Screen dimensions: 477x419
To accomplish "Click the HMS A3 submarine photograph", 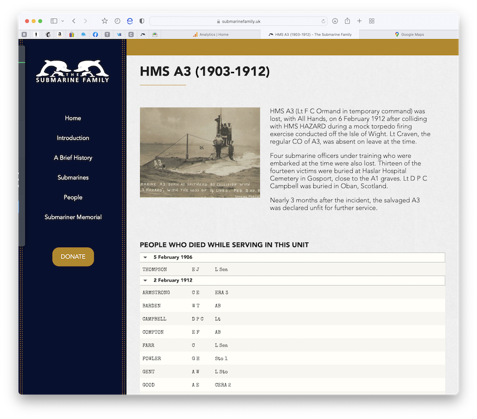I will (200, 152).
